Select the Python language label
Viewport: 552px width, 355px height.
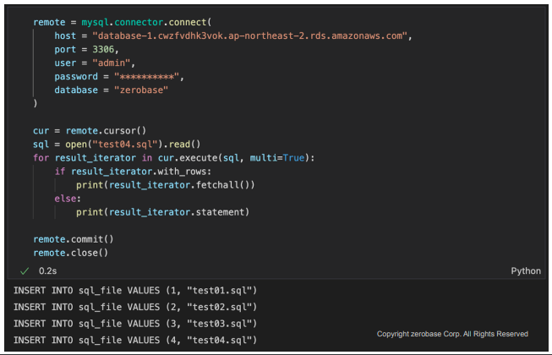(526, 271)
